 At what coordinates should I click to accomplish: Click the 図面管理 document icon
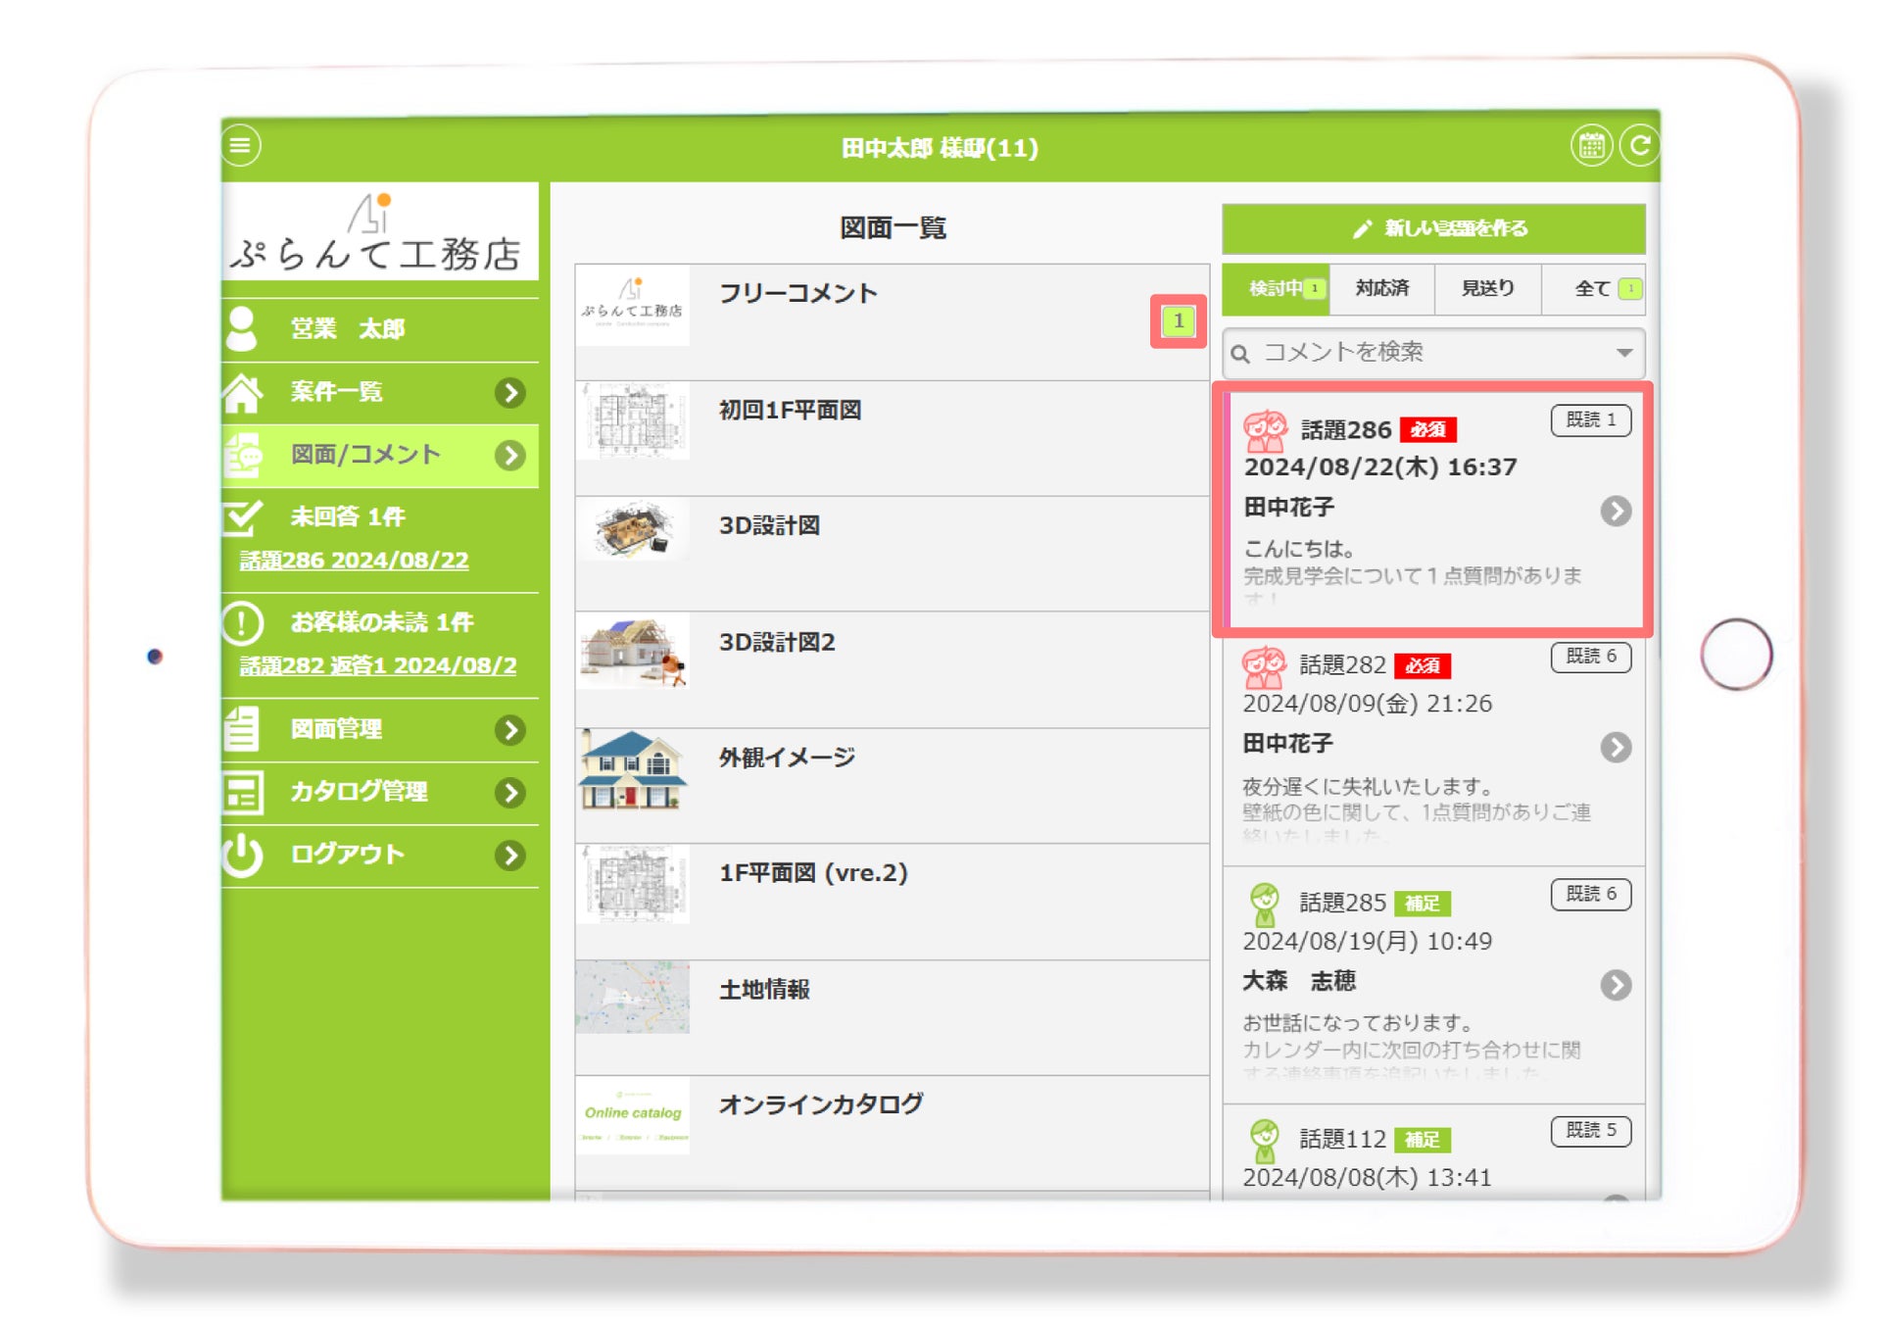tap(242, 729)
